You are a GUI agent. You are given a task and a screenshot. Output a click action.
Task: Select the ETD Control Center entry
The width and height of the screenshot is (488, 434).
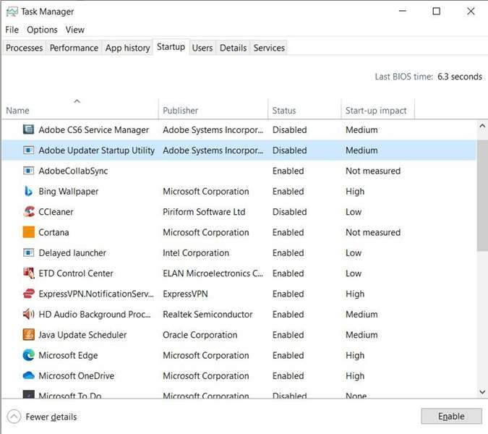(76, 273)
